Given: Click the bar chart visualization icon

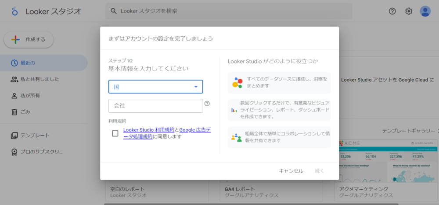Looking at the screenshot, I should 234,110.
